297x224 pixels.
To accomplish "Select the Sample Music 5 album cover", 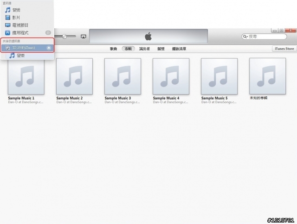I will (220, 76).
